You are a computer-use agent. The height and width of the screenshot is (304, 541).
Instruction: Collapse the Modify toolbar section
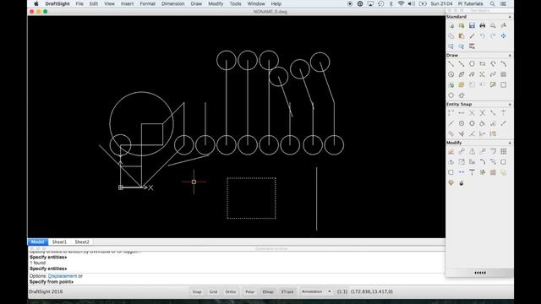pos(510,143)
